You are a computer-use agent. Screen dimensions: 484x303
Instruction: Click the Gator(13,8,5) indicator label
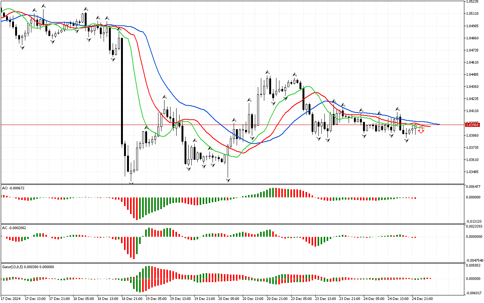28,267
